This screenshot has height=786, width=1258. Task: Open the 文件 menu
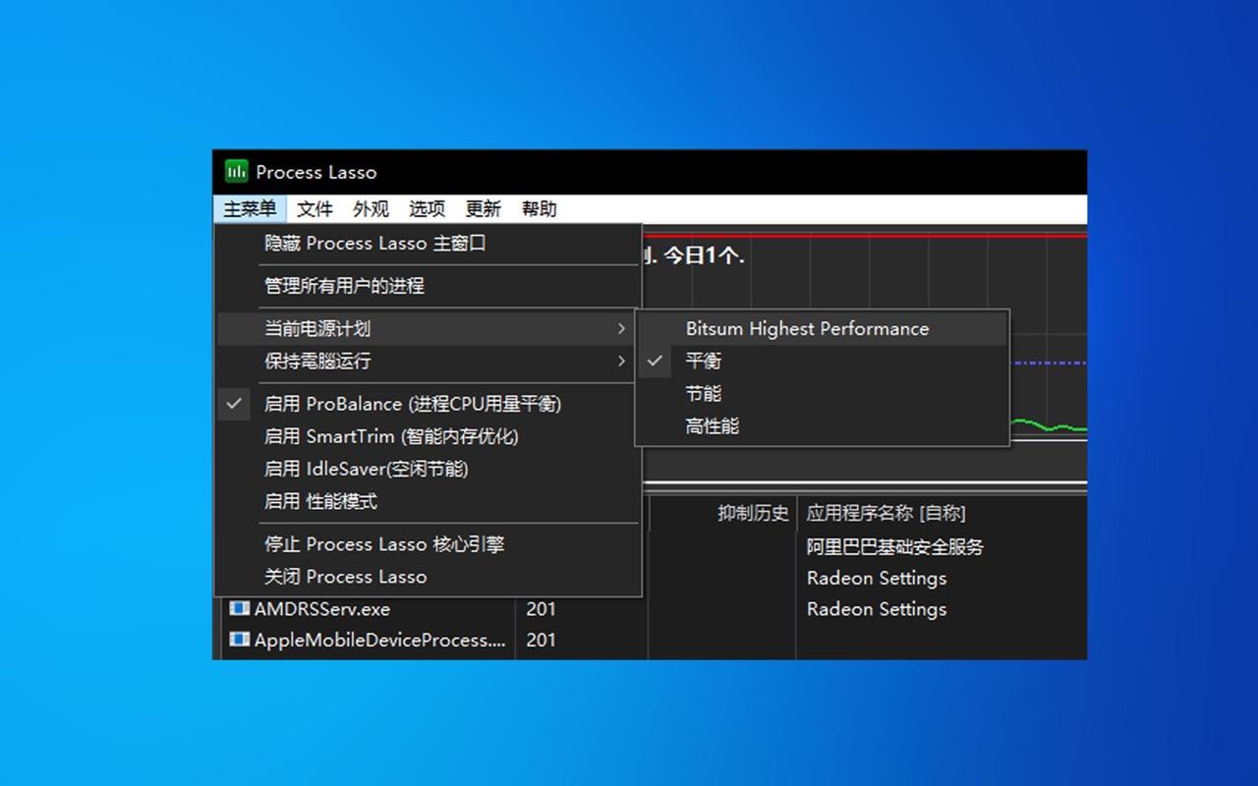pyautogui.click(x=314, y=208)
